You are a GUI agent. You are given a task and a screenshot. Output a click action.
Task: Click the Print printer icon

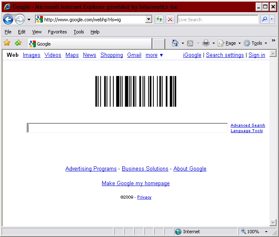[206, 43]
